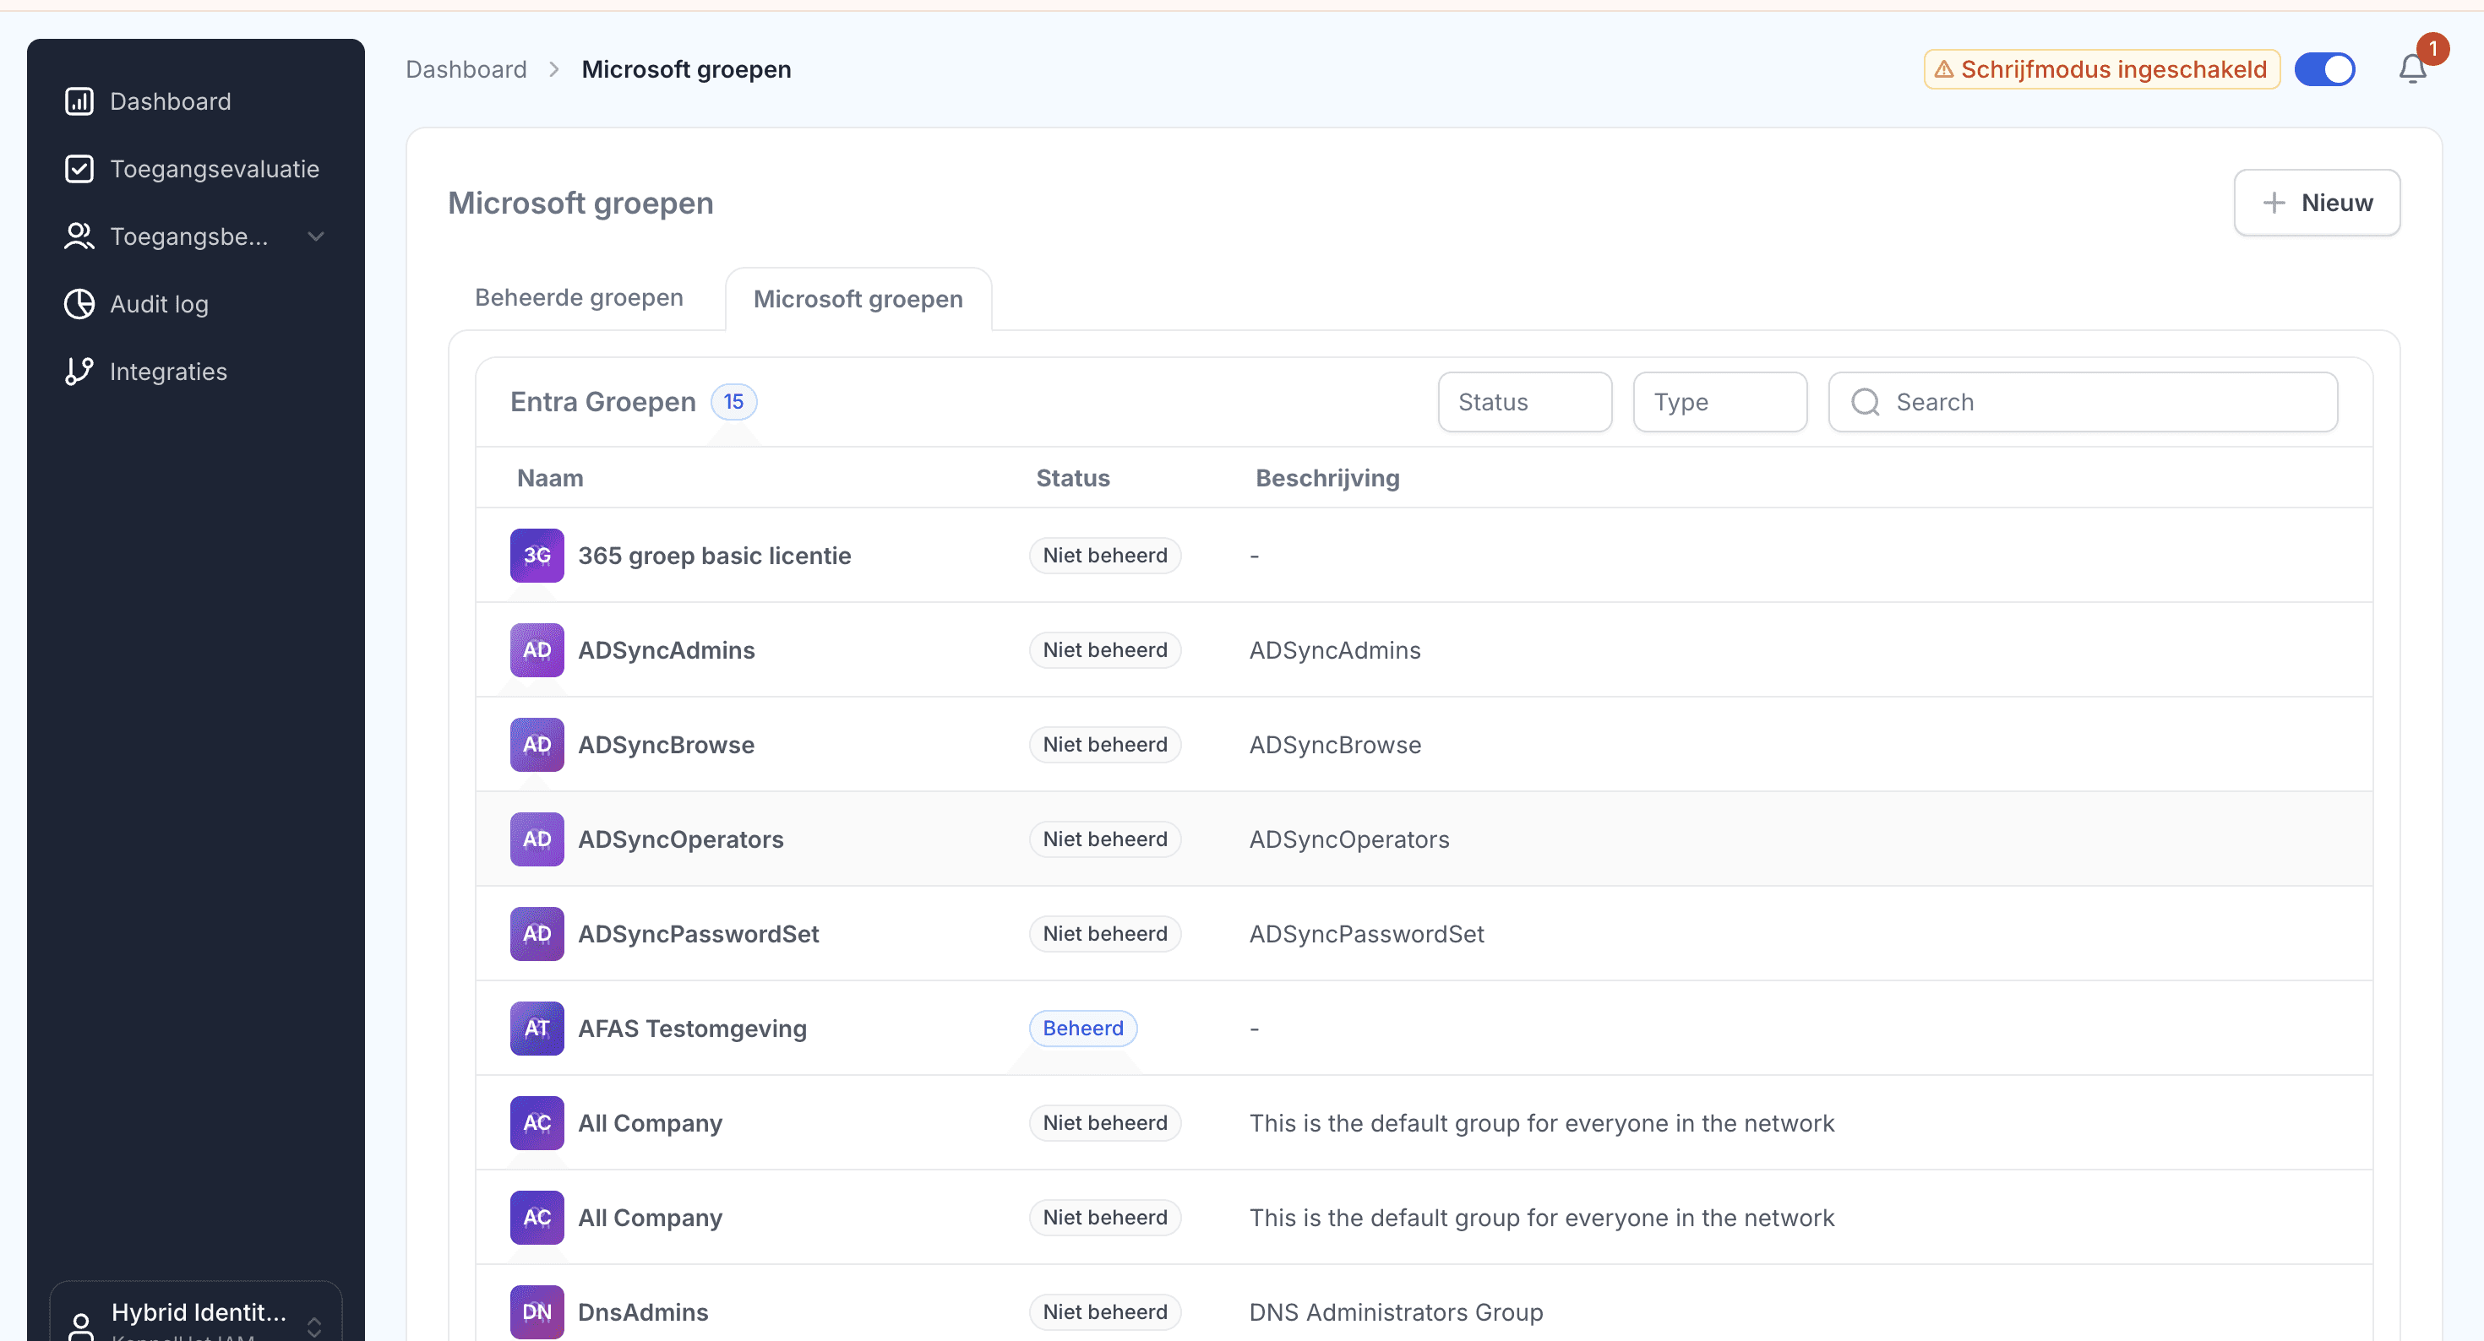Image resolution: width=2484 pixels, height=1341 pixels.
Task: Select the Microsoft groepen tab
Action: (858, 299)
